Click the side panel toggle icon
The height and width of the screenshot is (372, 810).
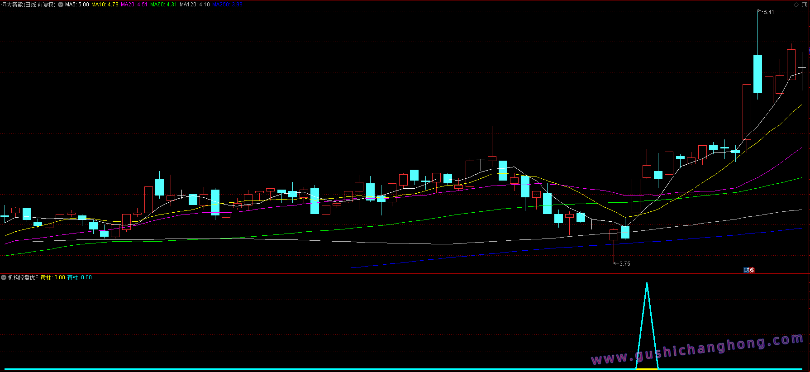805,5
